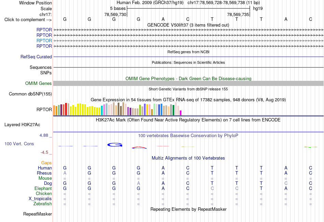Click RPTOR label beside the GTEx chart
The height and width of the screenshot is (222, 324).
44,109
